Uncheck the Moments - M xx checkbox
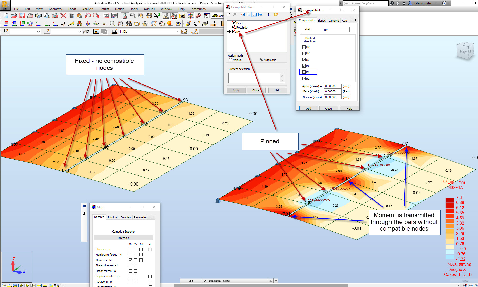478x287 pixels. [x=130, y=260]
